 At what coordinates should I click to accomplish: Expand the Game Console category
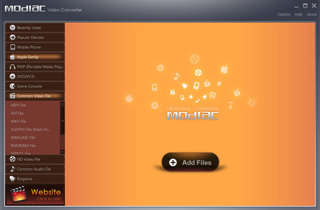pos(35,86)
